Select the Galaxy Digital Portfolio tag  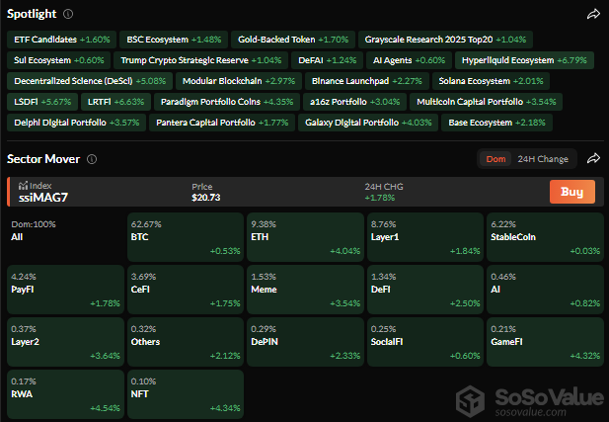tap(368, 123)
